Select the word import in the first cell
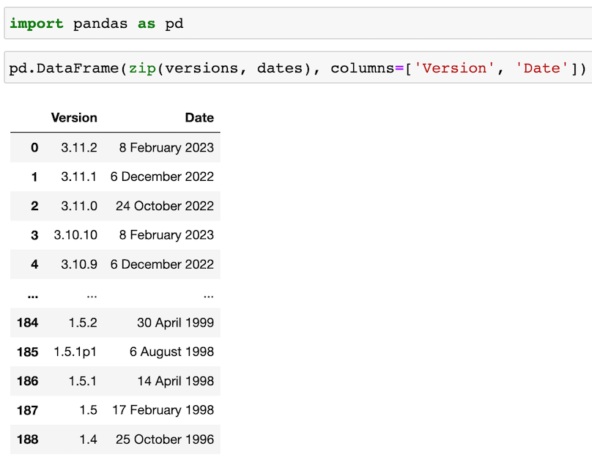592x460 pixels. (36, 23)
